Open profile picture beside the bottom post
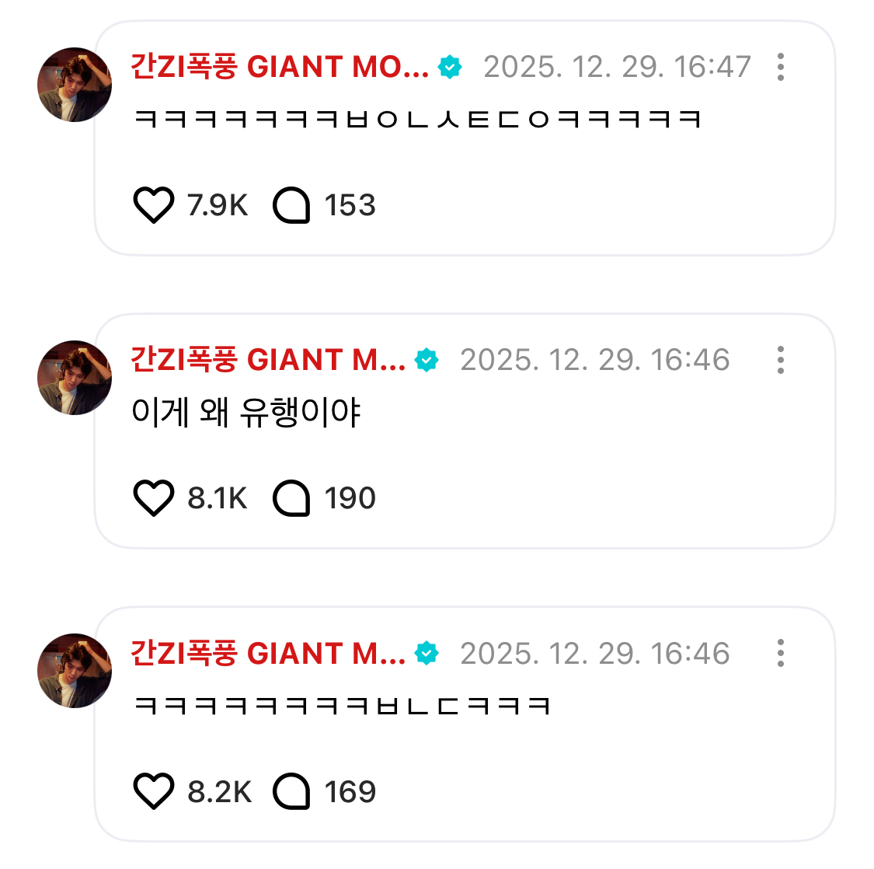 [x=75, y=671]
